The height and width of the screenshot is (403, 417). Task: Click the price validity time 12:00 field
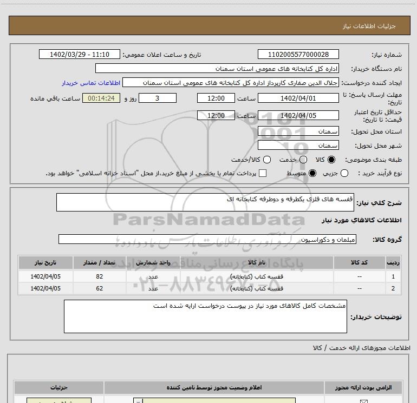(x=216, y=115)
